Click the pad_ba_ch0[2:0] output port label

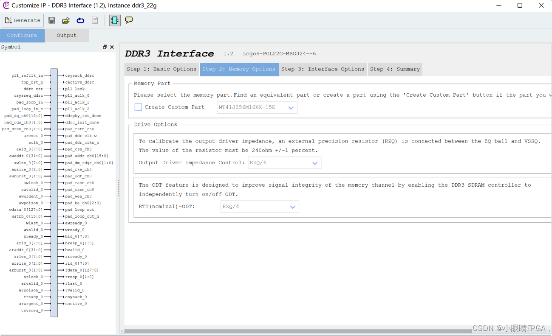coord(83,203)
